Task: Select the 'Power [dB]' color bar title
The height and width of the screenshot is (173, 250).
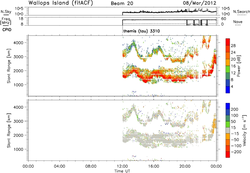Action: [239, 66]
